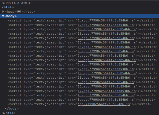Select the closing body tag line
This screenshot has height=115, width=159.
[x=12, y=109]
